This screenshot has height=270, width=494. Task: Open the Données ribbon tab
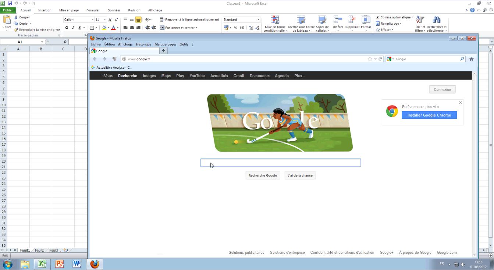(x=114, y=10)
